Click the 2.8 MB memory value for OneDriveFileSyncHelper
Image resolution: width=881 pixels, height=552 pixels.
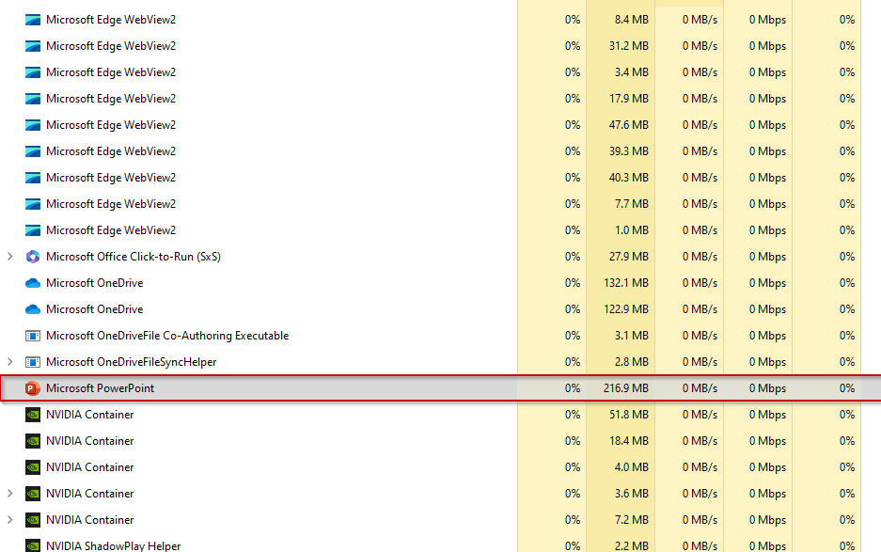tap(632, 362)
